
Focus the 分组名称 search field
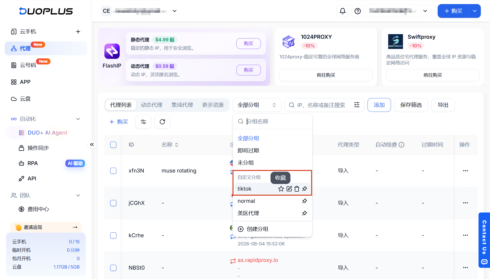coord(273,121)
